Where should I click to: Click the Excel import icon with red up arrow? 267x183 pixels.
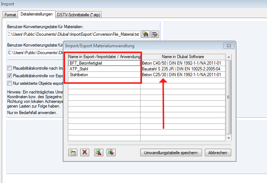pos(98,153)
